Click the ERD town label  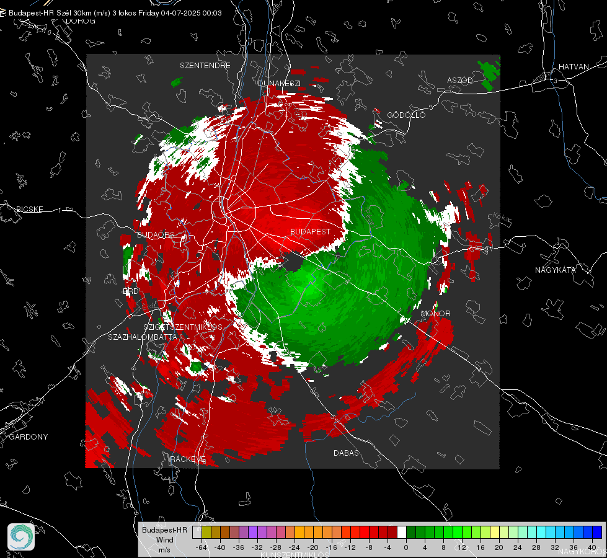click(131, 291)
